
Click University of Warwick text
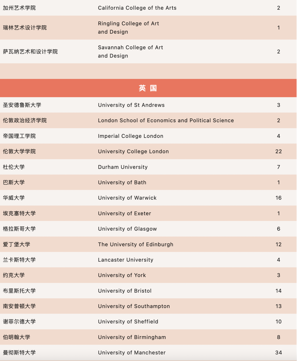127,198
